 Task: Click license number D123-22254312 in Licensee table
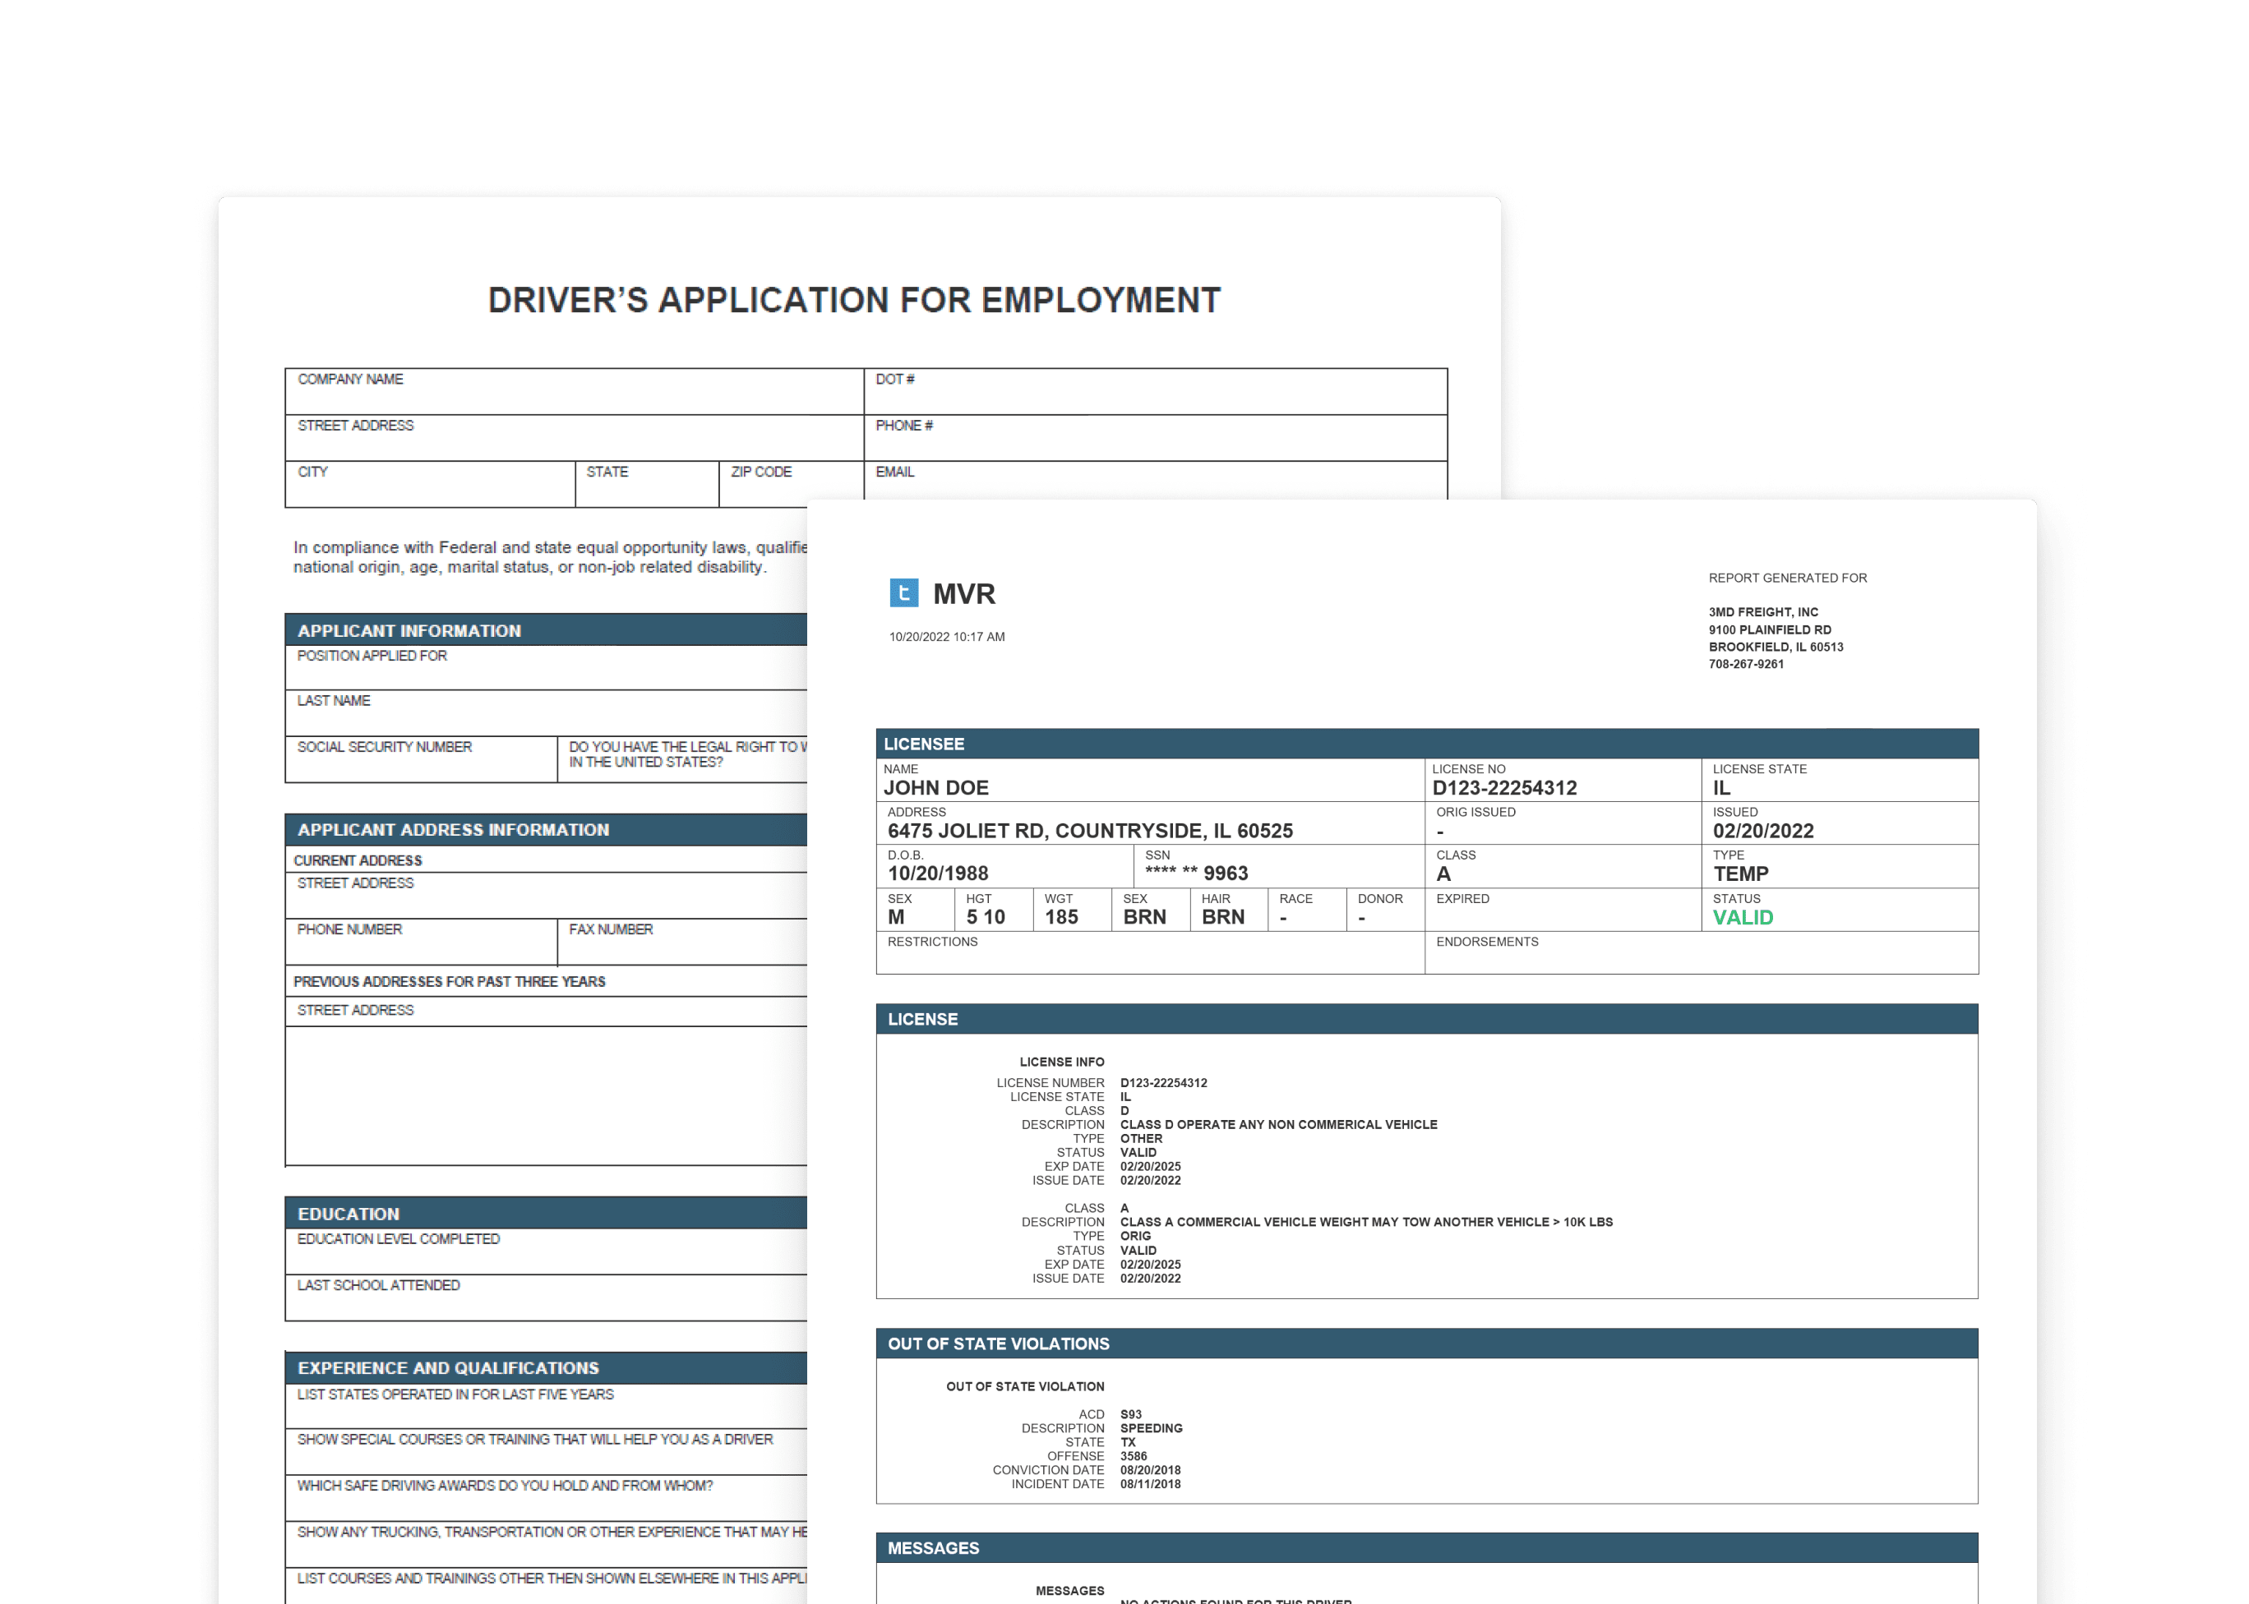[x=1504, y=788]
